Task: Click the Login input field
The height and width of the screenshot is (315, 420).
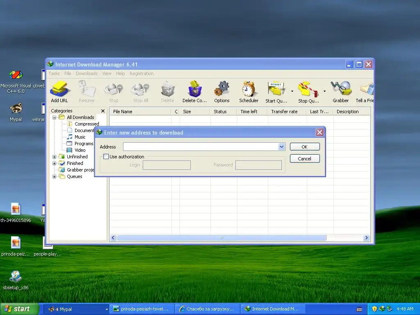Action: click(167, 165)
